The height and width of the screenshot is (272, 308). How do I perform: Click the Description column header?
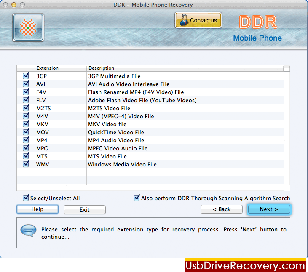[185, 68]
